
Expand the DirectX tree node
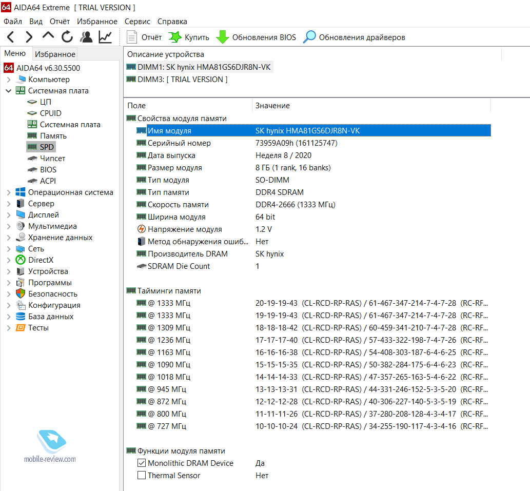(9, 260)
